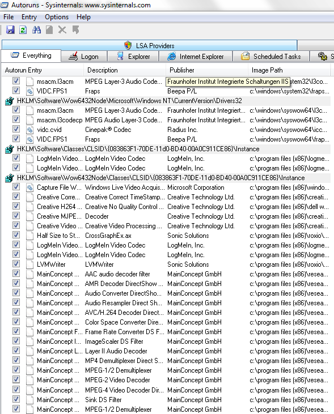Open Find using the binoculars icon

coord(36,30)
